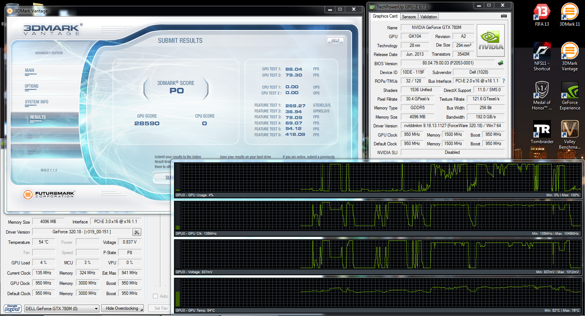Click the 3DMark Vantage title bar icon
Image resolution: width=585 pixels, height=316 pixels.
10,11
